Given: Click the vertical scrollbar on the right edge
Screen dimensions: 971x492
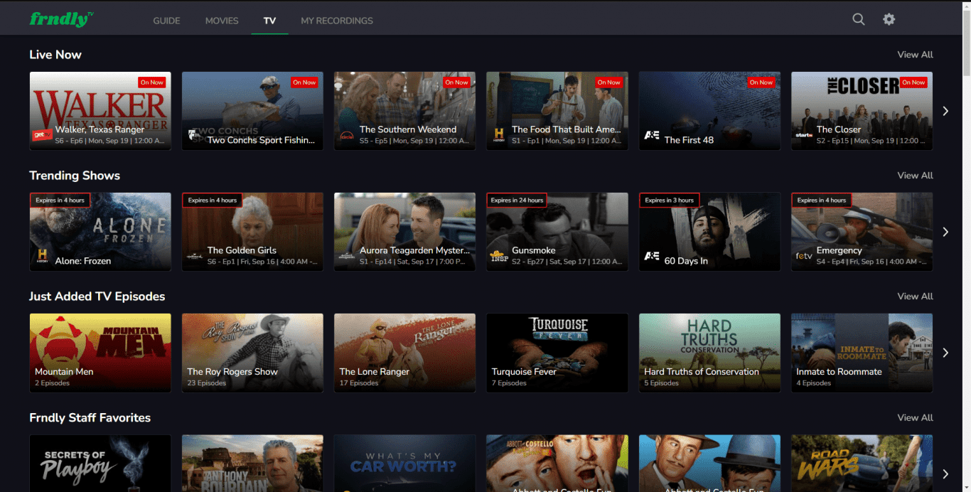Looking at the screenshot, I should click(966, 43).
